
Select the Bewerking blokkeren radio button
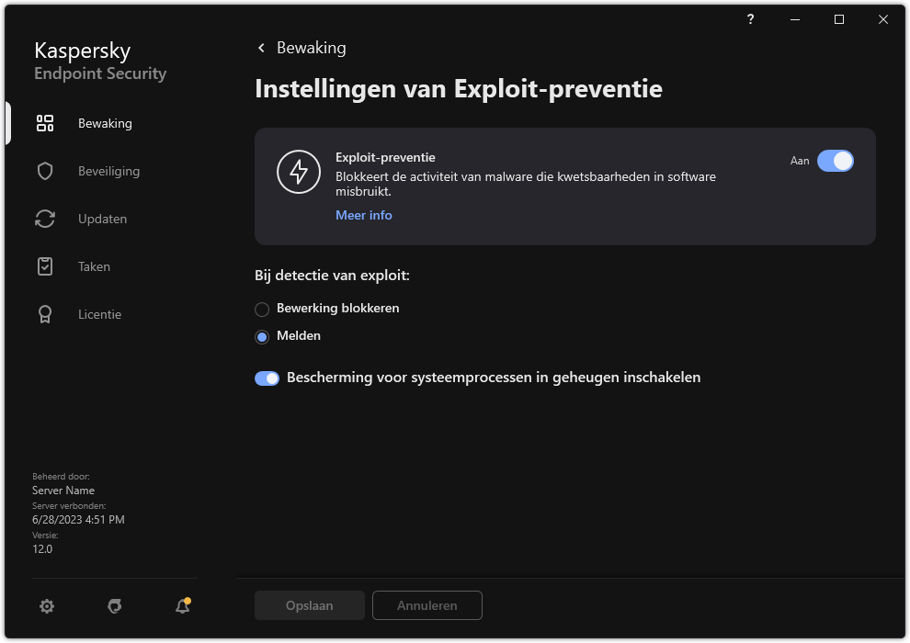point(262,309)
